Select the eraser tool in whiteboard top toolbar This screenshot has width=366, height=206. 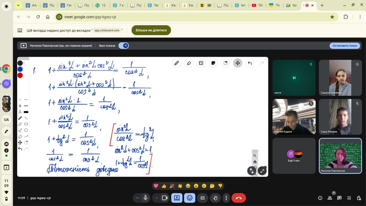[x=189, y=63]
